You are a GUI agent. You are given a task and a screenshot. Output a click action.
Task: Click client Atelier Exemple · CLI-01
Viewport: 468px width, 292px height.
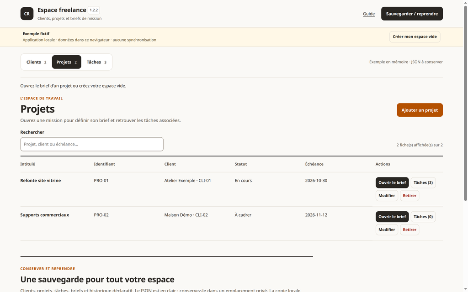click(x=187, y=181)
